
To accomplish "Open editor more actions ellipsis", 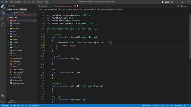I will [188, 6].
